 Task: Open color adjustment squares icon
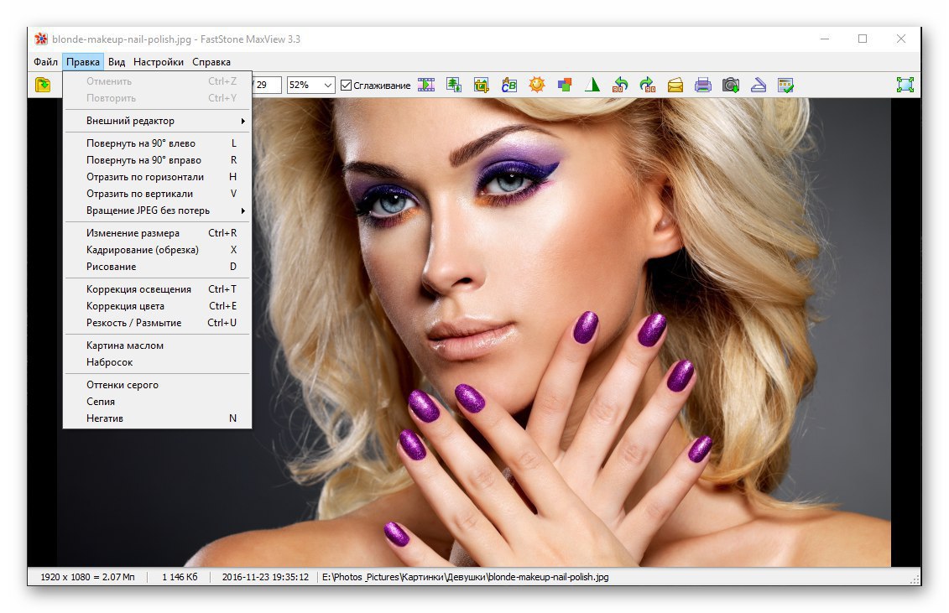coord(565,86)
